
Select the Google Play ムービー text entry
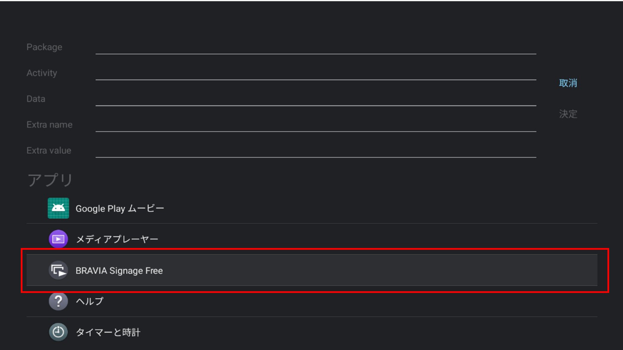point(120,209)
